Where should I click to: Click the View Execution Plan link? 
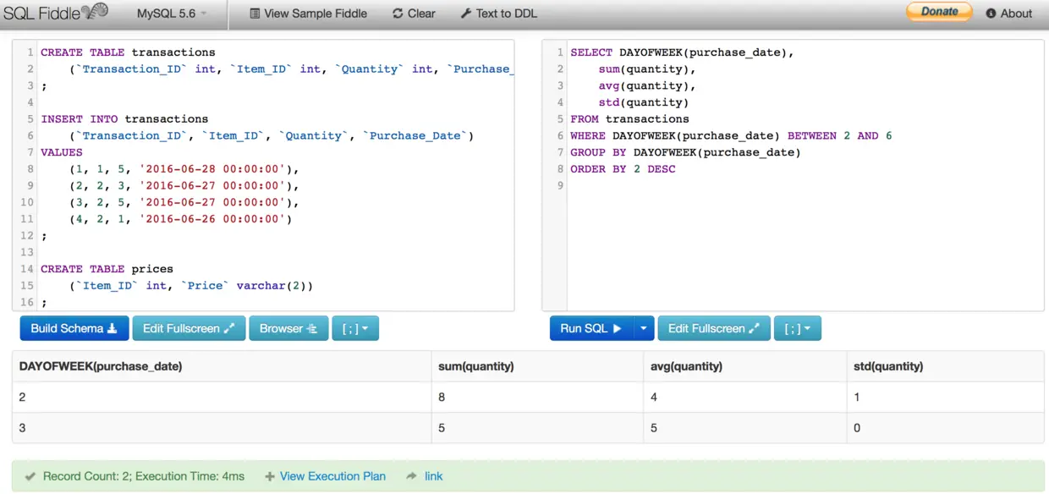click(332, 476)
